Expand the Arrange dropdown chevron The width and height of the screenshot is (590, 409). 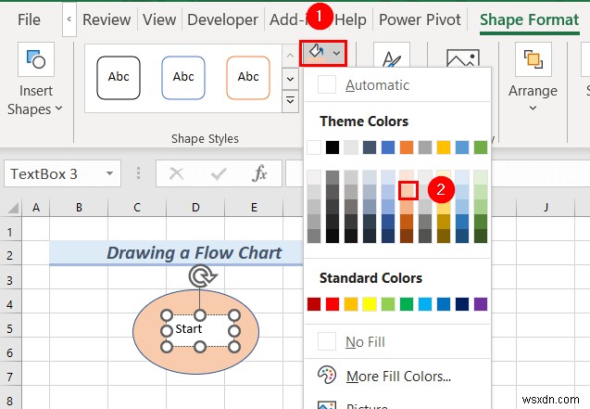click(x=533, y=109)
